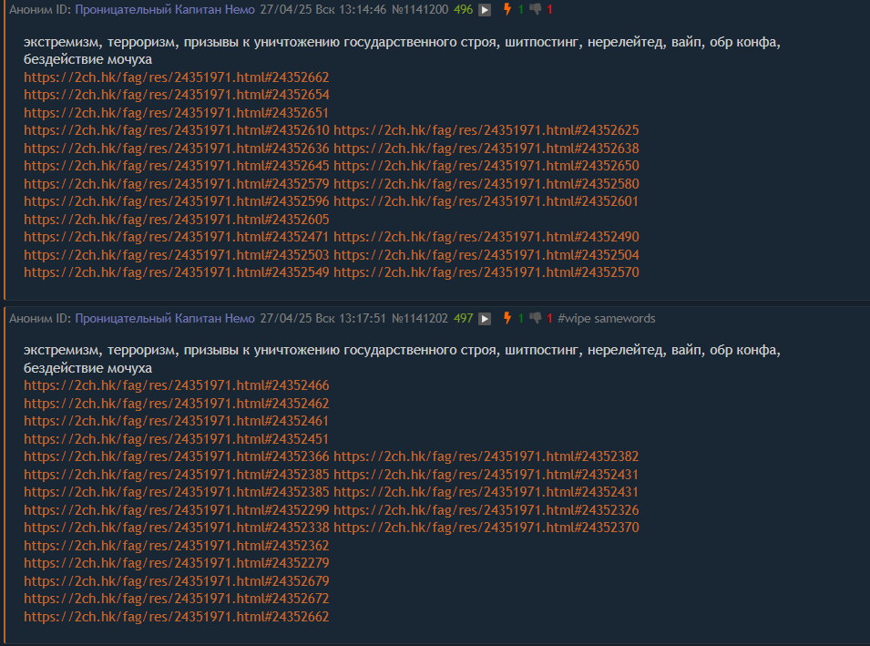Viewport: 870px width, 646px height.
Task: Open link ending #24352279
Action: tap(177, 563)
